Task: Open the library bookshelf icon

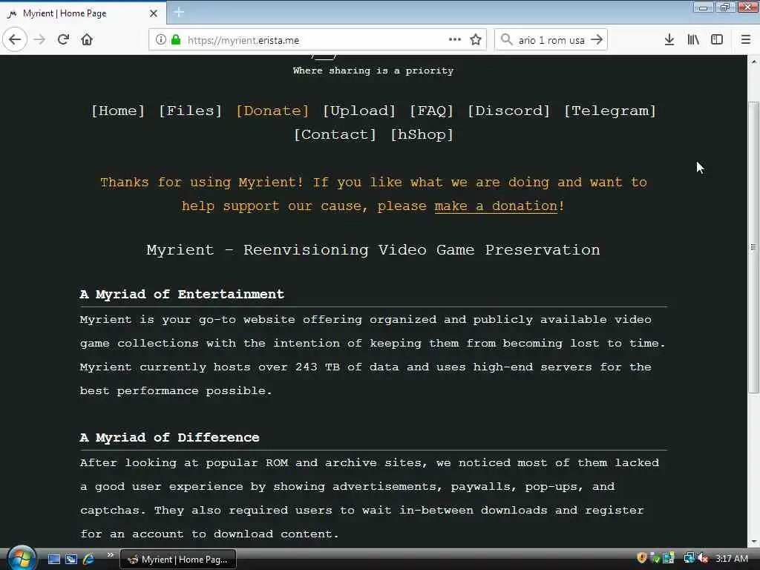Action: [693, 40]
